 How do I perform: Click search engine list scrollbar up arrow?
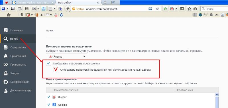tap(217, 95)
